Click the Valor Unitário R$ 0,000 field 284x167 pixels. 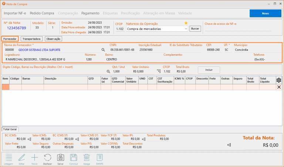coord(143,72)
